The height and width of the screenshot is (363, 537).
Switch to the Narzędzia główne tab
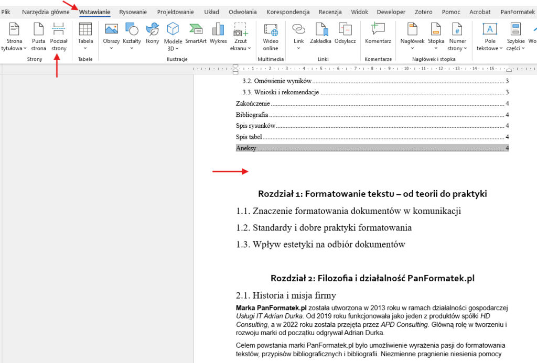click(46, 12)
